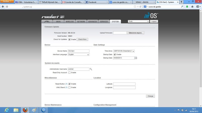Click magnifier icon beside Administrator Username
Screen dimensions: 202x113
coord(91,69)
